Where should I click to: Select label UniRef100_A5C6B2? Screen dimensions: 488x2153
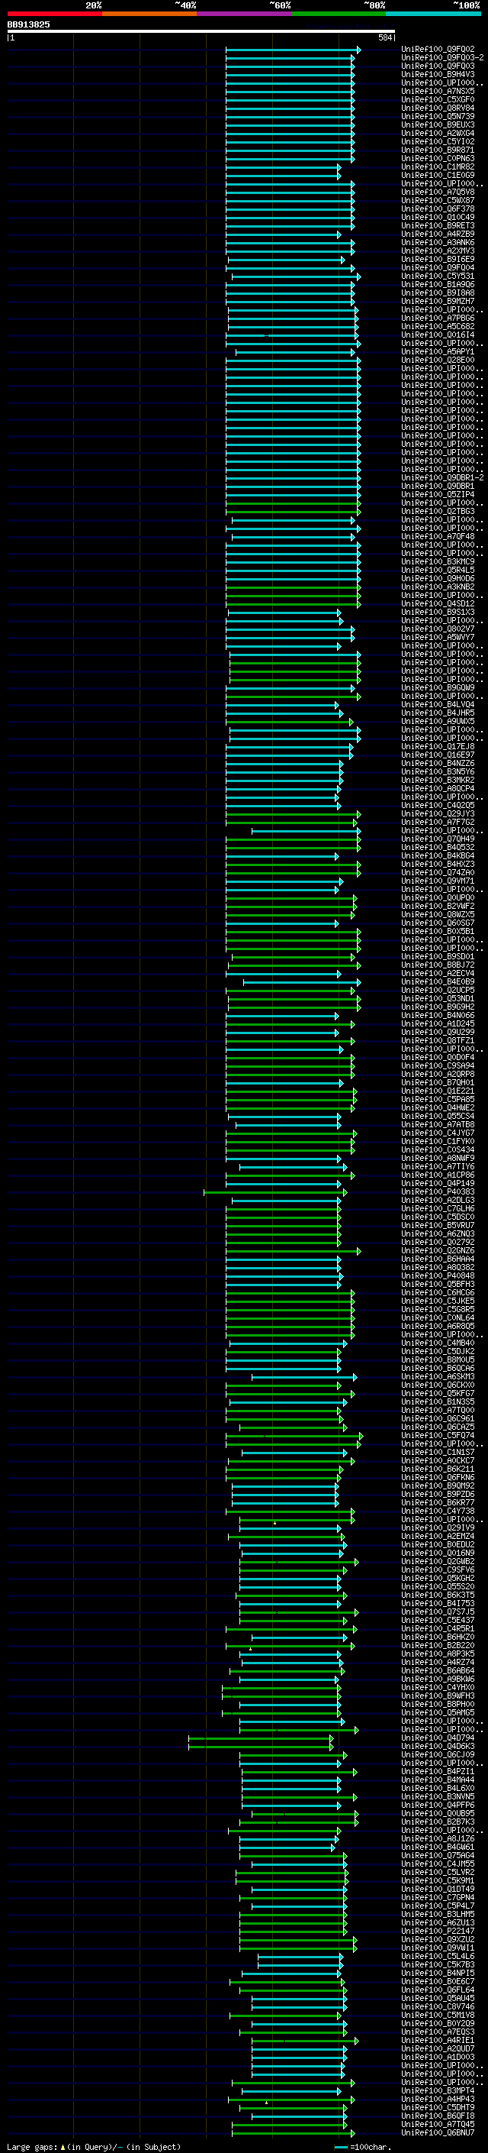tap(438, 326)
